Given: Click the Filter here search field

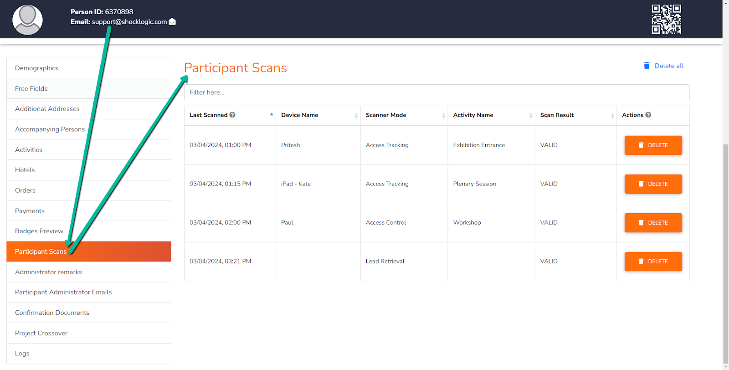Looking at the screenshot, I should [436, 92].
